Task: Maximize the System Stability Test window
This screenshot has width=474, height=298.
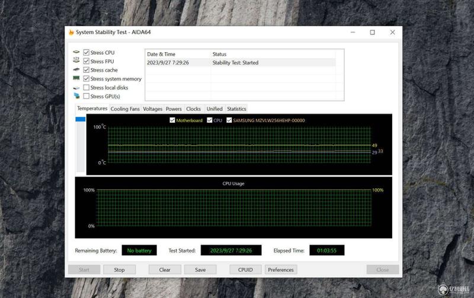Action: coord(373,33)
